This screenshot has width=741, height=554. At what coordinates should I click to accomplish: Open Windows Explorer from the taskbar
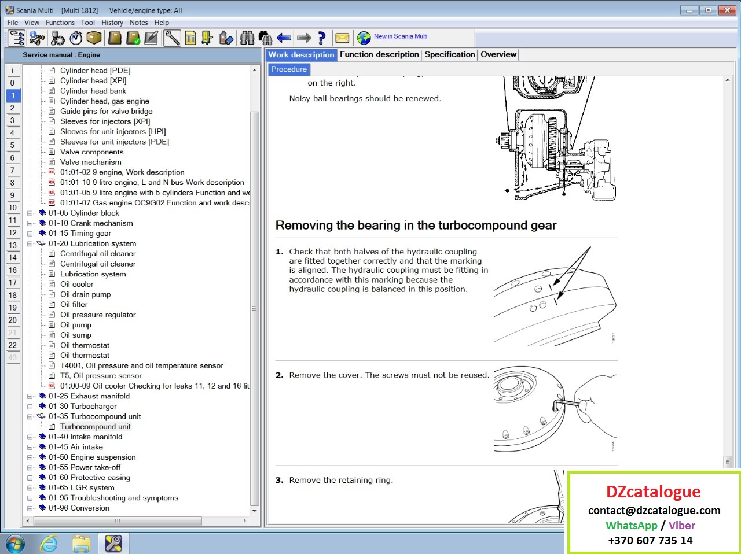coord(82,544)
